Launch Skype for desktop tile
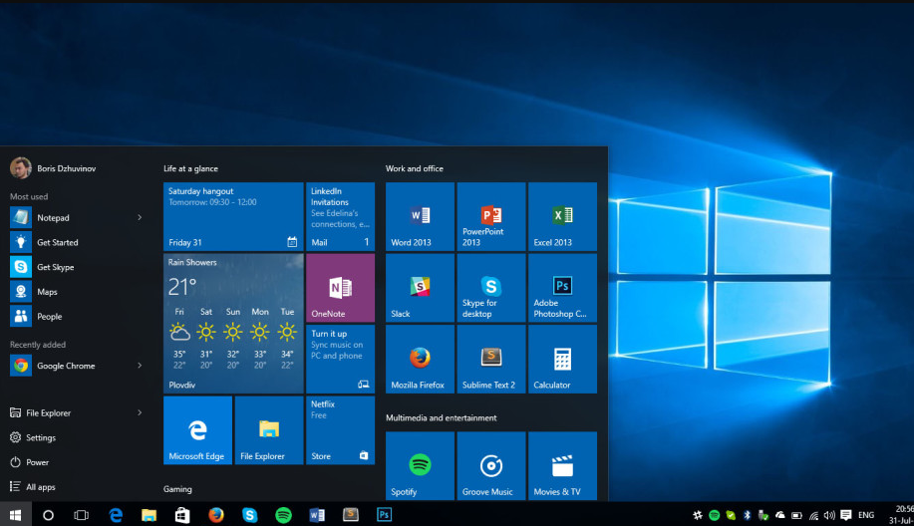Image resolution: width=914 pixels, height=526 pixels. 491,288
